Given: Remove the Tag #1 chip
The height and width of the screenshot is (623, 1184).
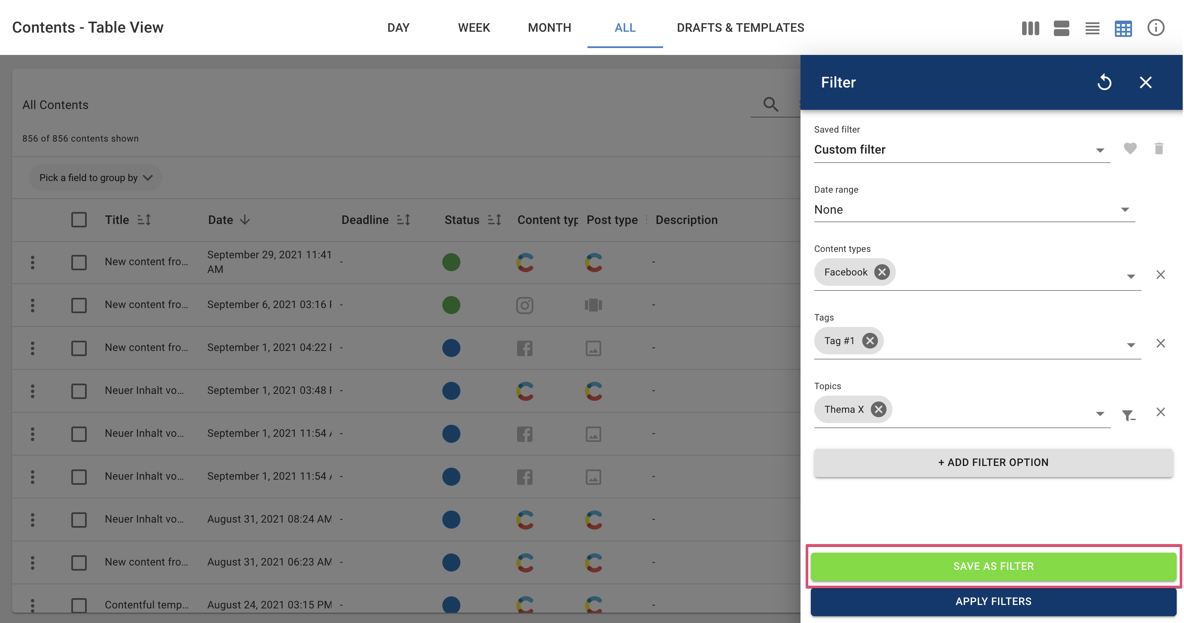Looking at the screenshot, I should coord(870,341).
